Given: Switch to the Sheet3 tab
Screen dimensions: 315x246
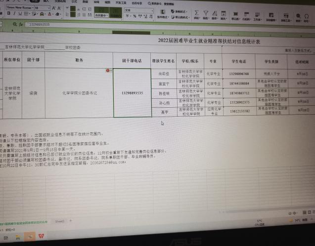Looking at the screenshot, I should click(x=60, y=221).
